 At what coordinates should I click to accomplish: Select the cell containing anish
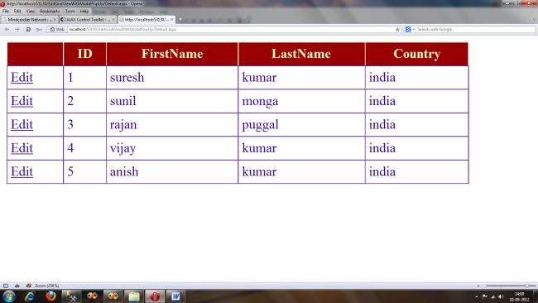tap(172, 171)
